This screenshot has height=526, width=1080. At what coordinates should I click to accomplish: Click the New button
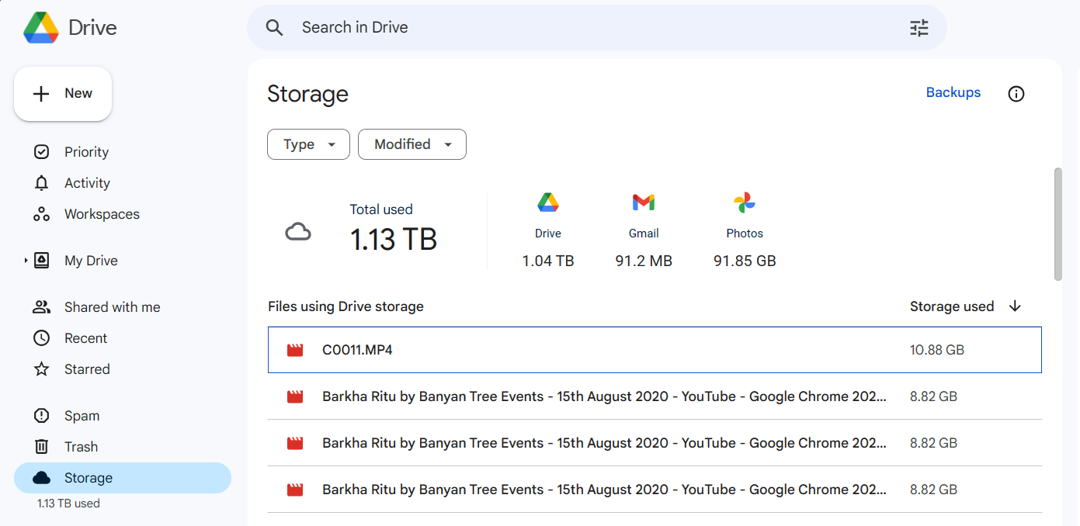tap(63, 94)
